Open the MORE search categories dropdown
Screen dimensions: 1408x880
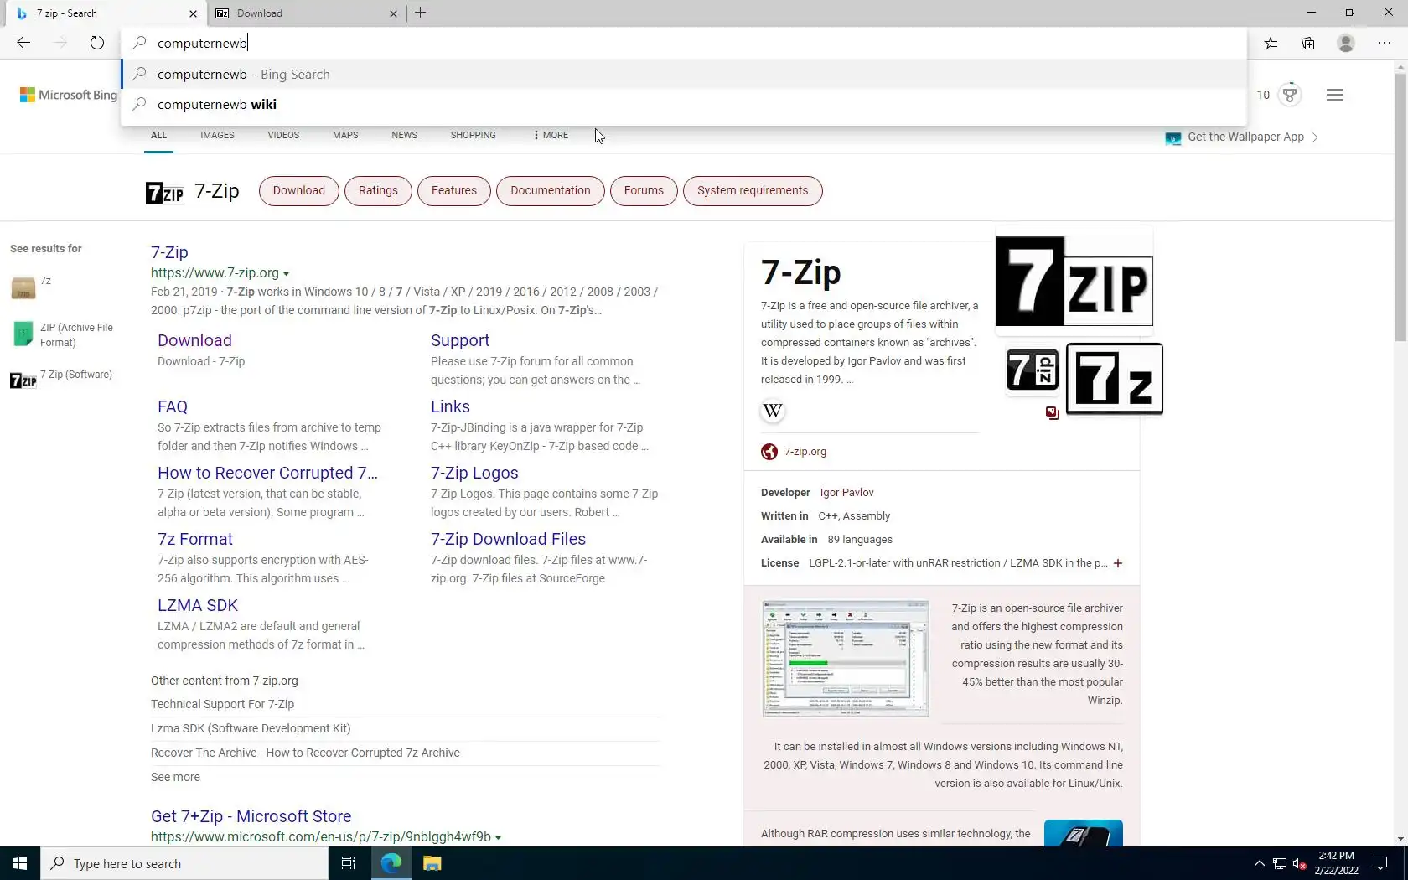click(x=551, y=135)
